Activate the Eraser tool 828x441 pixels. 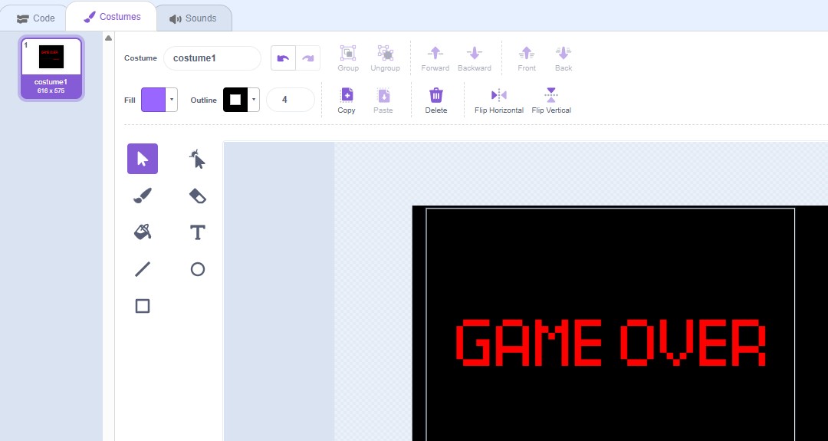point(198,196)
